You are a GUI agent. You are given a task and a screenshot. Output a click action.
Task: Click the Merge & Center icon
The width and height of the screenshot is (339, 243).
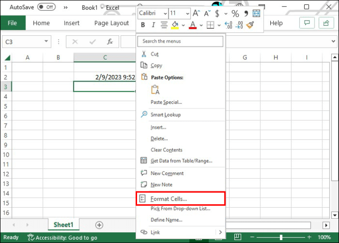(x=256, y=13)
